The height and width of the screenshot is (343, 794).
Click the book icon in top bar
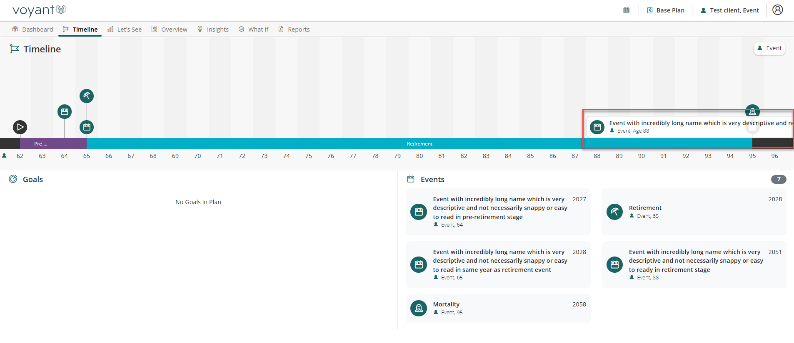626,10
